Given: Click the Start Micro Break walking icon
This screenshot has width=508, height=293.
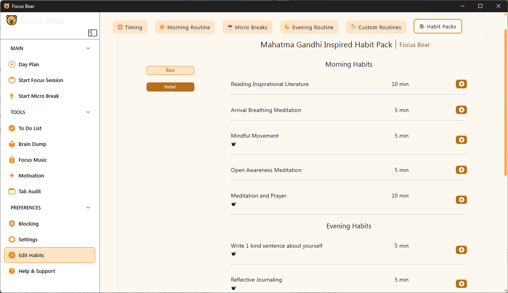Looking at the screenshot, I should tap(12, 96).
